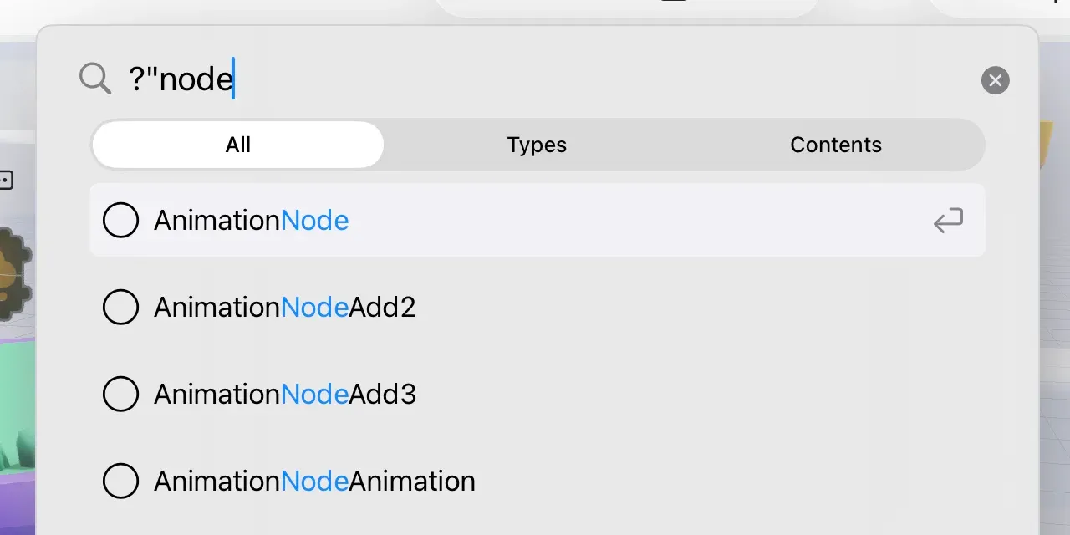The image size is (1070, 535).
Task: Click inside the search text field
Action: click(x=502, y=79)
